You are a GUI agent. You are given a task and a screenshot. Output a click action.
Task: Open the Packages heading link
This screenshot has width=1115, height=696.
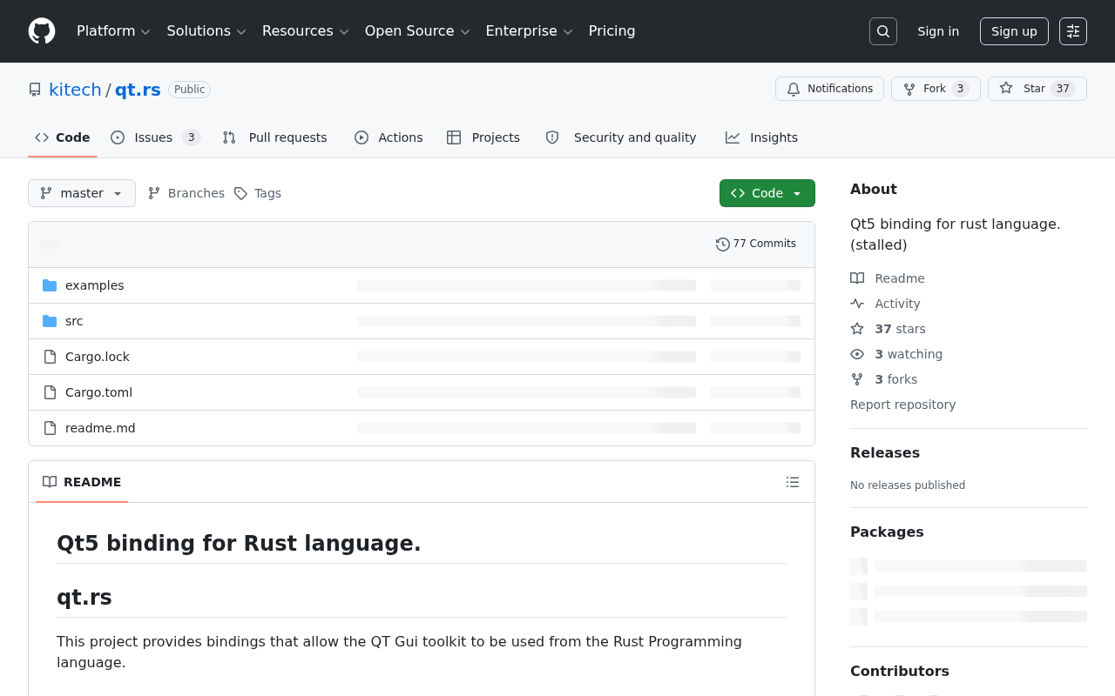coord(887,532)
